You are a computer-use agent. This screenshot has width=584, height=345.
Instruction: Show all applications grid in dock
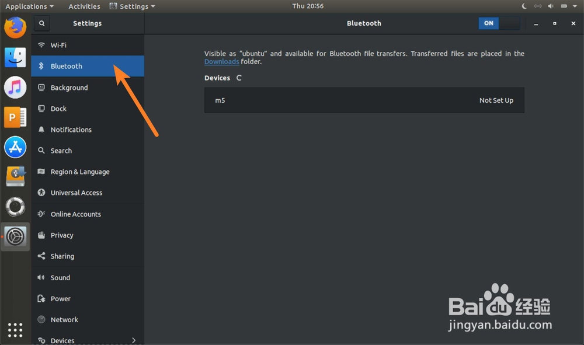pos(15,330)
